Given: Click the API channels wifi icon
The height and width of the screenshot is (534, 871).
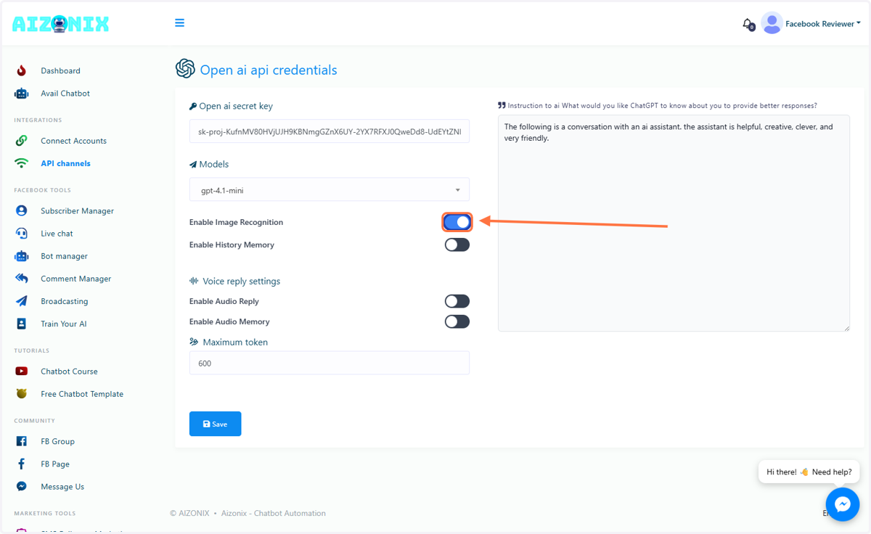Looking at the screenshot, I should click(22, 163).
